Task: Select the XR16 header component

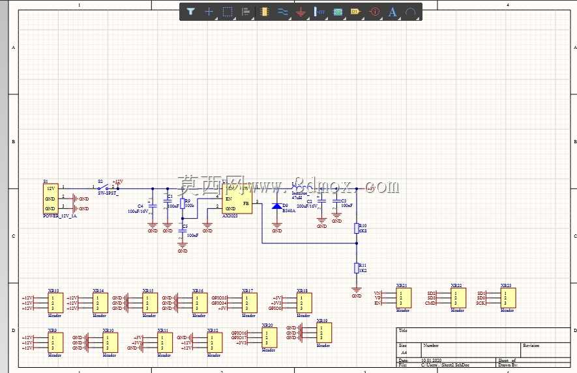Action: 200,303
